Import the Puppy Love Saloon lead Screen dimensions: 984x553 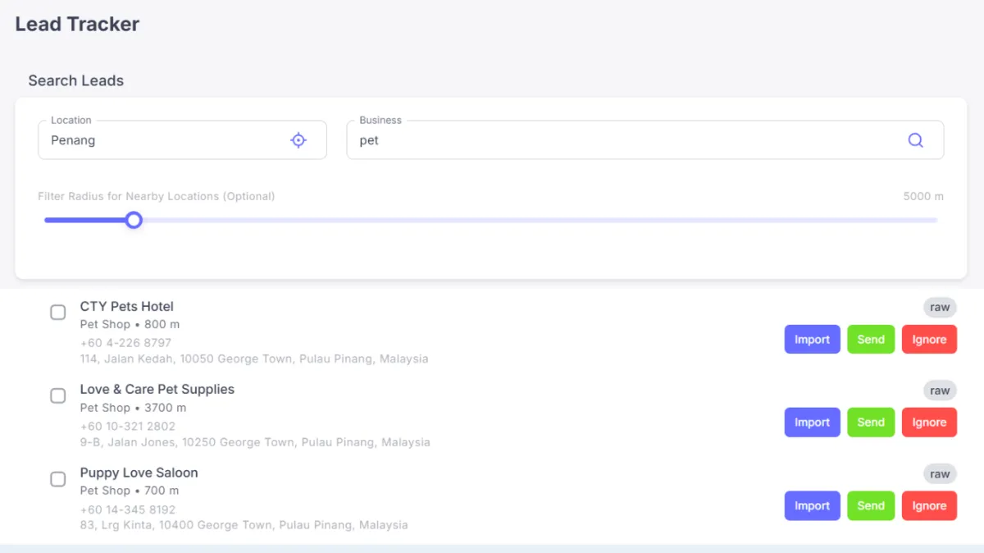click(x=813, y=506)
